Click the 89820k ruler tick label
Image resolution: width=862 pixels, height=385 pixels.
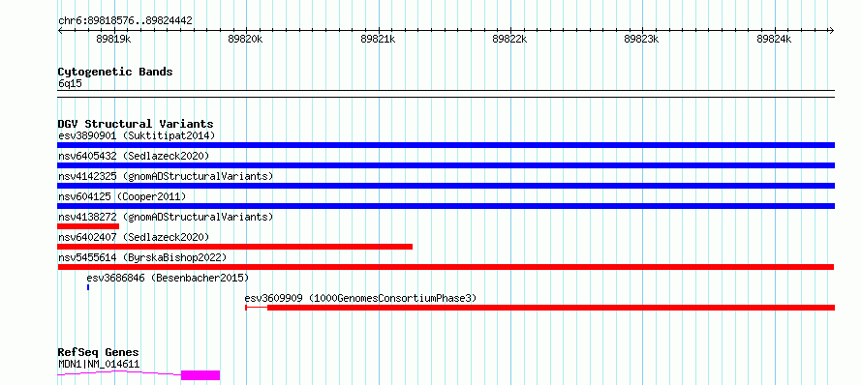pyautogui.click(x=246, y=39)
